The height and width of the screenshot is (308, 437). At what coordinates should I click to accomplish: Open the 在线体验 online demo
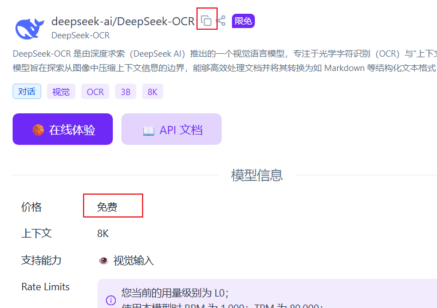click(63, 129)
